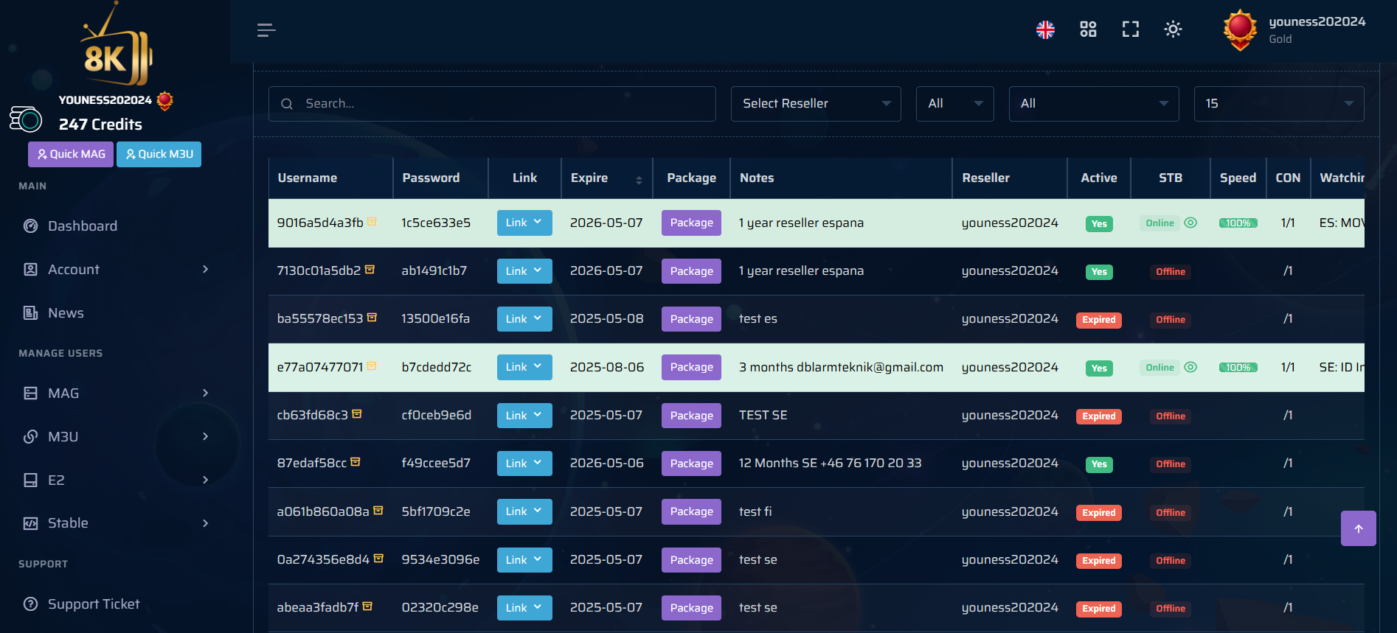Open the wider All filter dropdown
This screenshot has width=1397, height=633.
tap(1094, 104)
